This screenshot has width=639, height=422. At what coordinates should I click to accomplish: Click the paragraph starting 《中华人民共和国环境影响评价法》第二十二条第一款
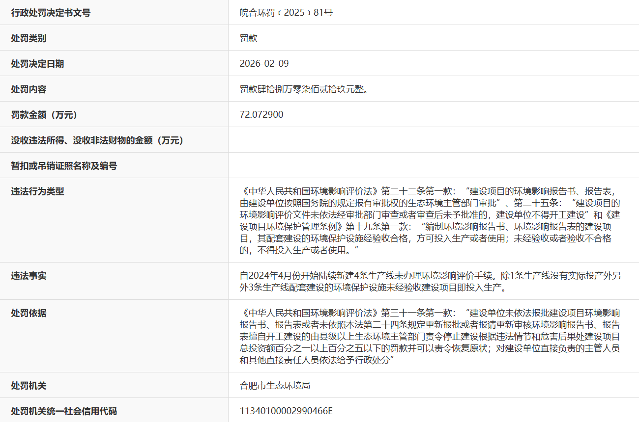[430, 220]
